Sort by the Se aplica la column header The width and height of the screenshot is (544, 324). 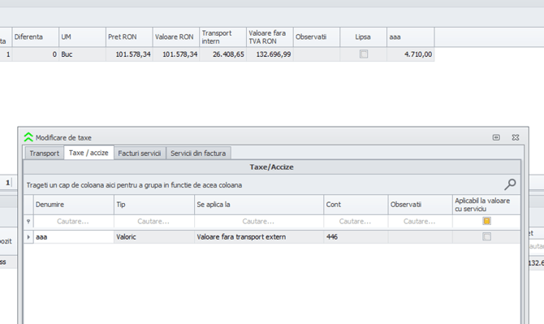pyautogui.click(x=259, y=205)
